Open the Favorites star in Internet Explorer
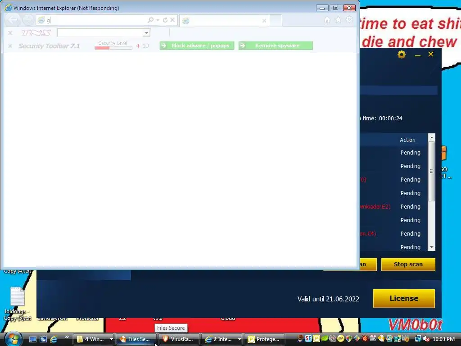 click(x=339, y=20)
